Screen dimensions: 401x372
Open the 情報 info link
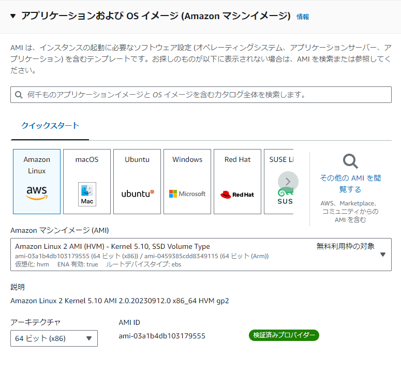tap(303, 17)
